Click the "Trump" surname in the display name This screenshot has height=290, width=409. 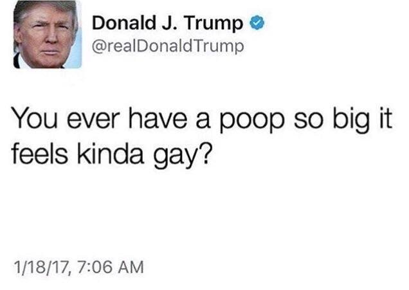tap(214, 24)
